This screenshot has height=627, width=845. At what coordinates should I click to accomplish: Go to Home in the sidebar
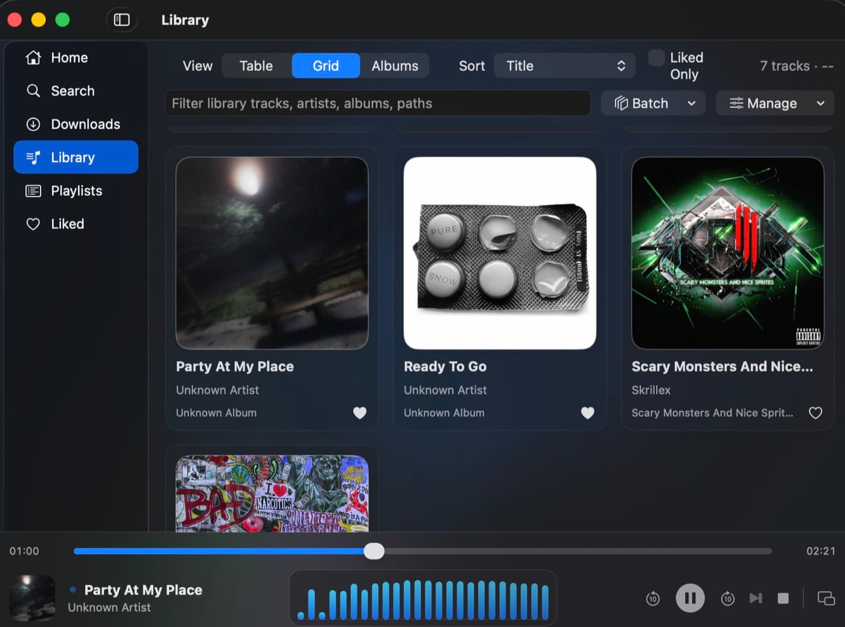[68, 57]
